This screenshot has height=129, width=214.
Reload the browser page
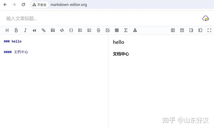pos(23,5)
